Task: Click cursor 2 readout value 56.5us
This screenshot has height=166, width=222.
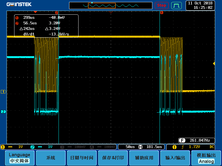Action: pos(30,23)
